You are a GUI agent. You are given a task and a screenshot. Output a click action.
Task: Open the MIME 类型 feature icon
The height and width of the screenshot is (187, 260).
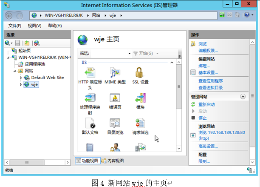pyautogui.click(x=115, y=73)
